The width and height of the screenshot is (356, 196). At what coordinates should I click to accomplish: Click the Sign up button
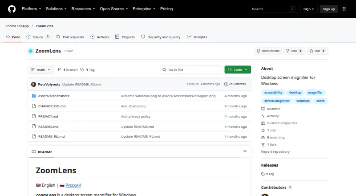329,9
